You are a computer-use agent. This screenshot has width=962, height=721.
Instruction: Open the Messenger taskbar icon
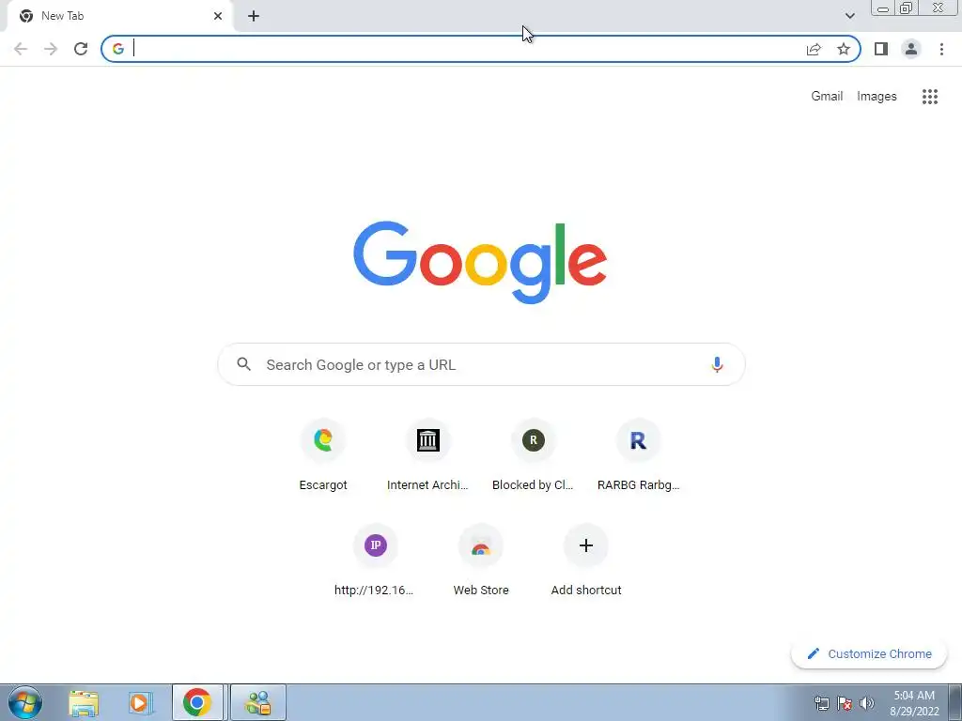(x=258, y=702)
